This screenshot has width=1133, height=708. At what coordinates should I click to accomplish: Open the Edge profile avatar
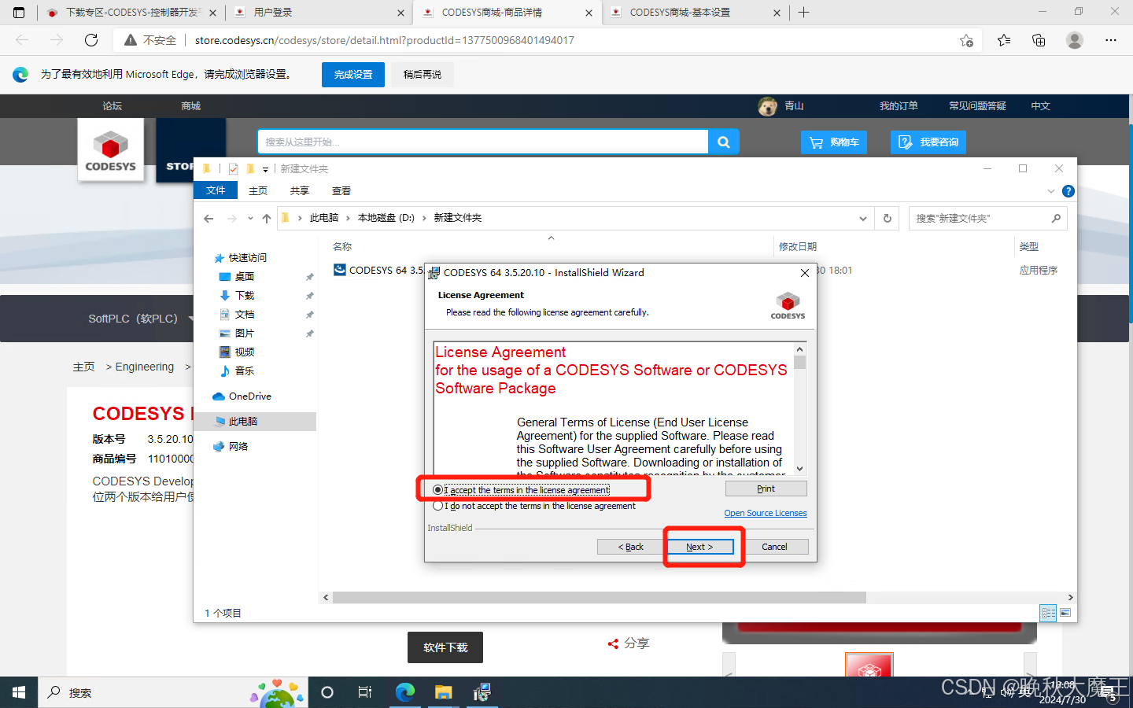pos(1075,40)
